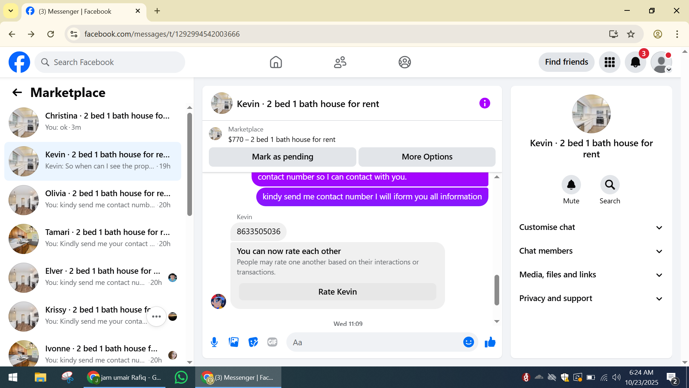Image resolution: width=689 pixels, height=388 pixels.
Task: Mute the Kevin conversation
Action: pyautogui.click(x=571, y=185)
